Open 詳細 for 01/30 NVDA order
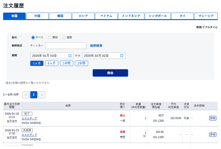 point(213,118)
